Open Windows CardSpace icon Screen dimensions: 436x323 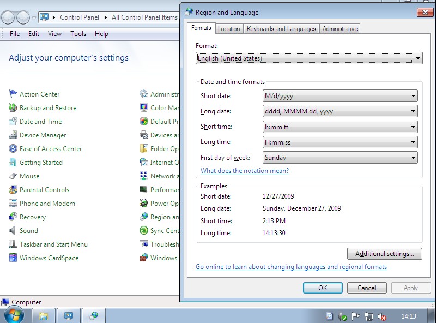[x=13, y=258]
